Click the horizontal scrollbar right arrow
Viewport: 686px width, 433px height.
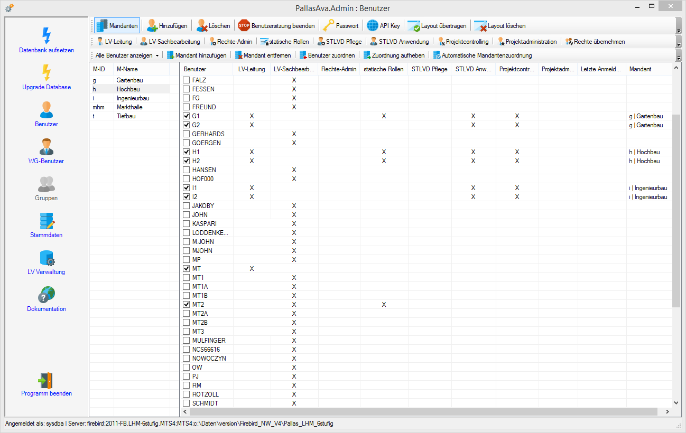[x=667, y=411]
